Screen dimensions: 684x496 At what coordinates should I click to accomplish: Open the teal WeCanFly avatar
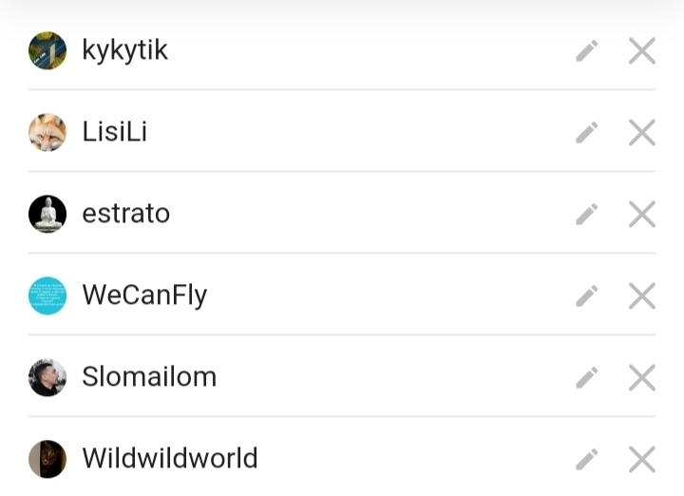[x=47, y=296]
